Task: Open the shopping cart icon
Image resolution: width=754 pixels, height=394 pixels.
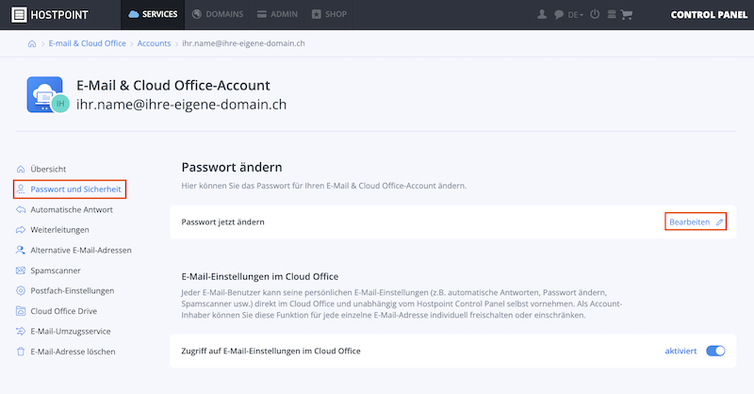Action: pyautogui.click(x=626, y=14)
